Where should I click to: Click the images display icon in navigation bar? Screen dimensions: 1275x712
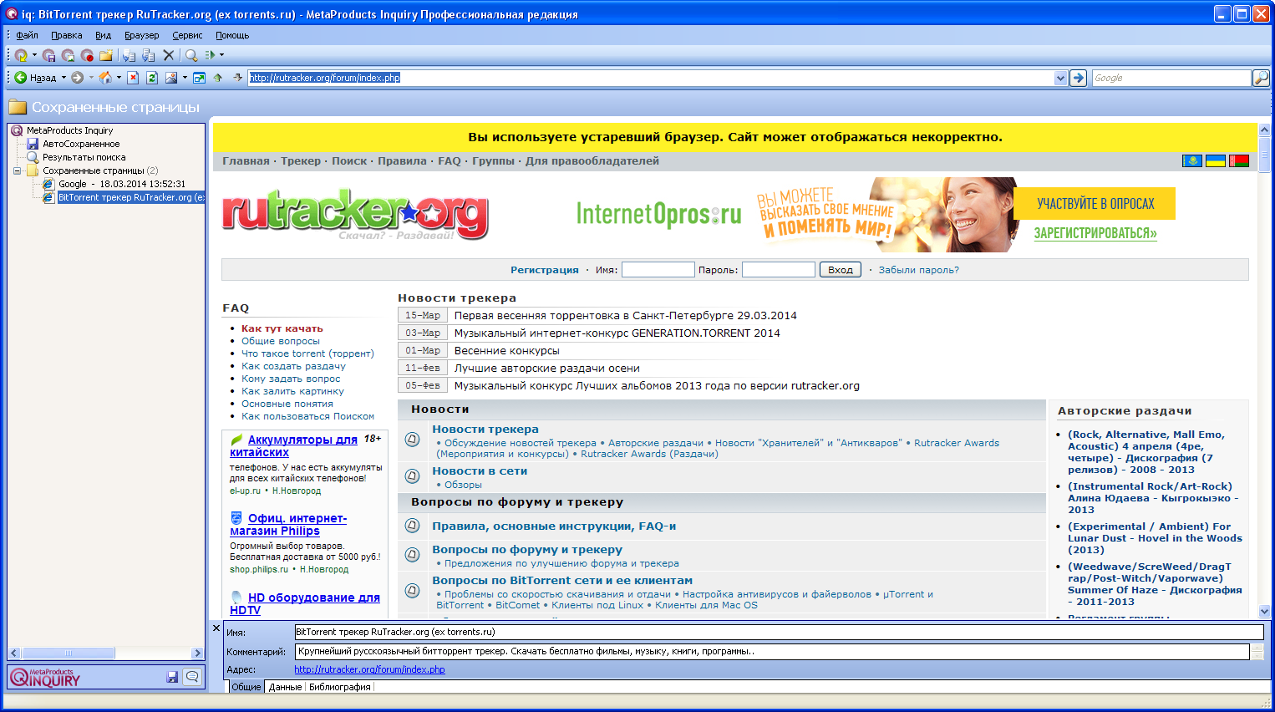(171, 78)
